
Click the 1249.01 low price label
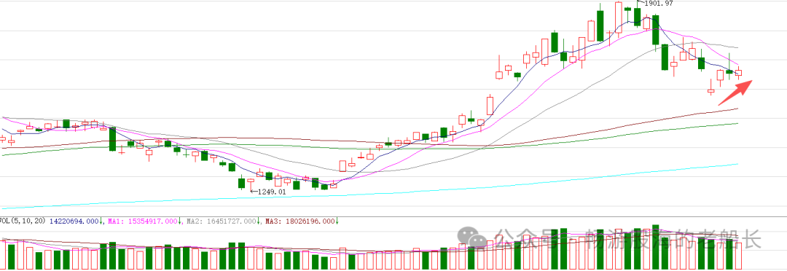click(x=272, y=191)
